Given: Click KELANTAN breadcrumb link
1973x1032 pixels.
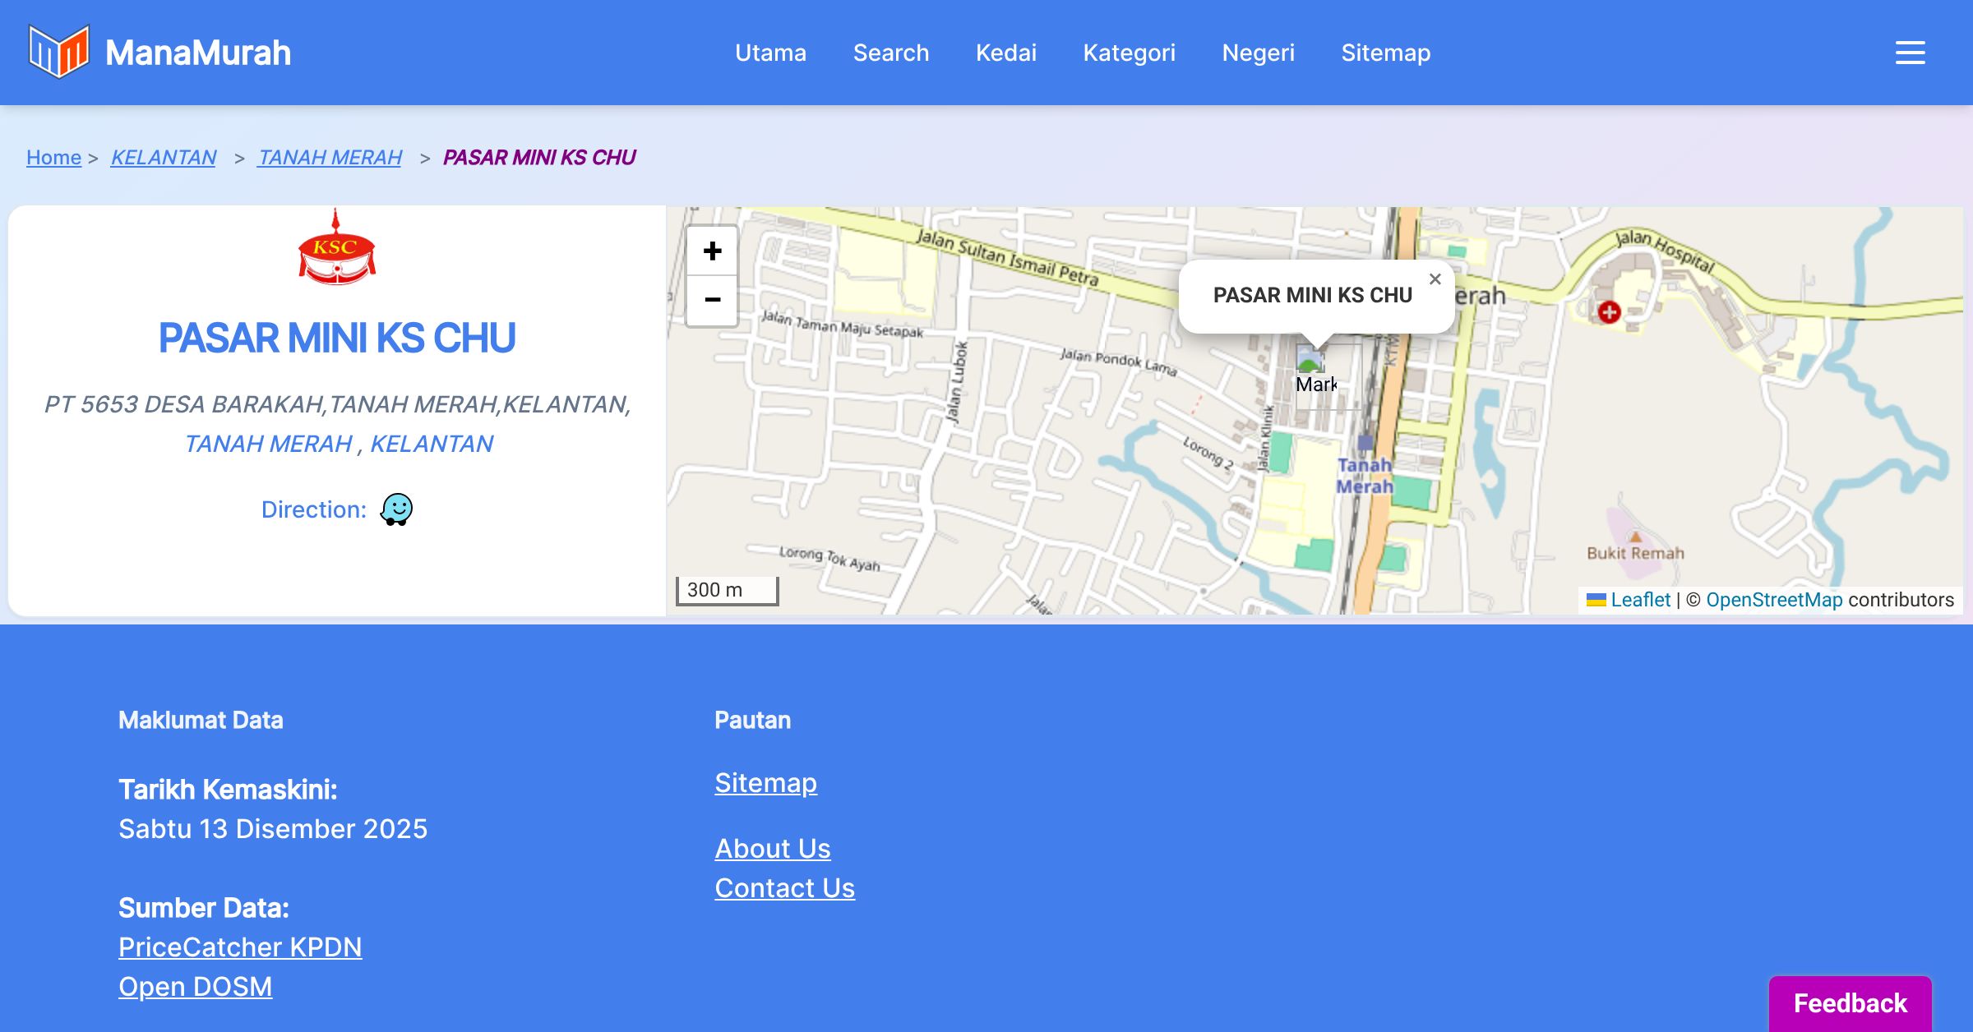Looking at the screenshot, I should [163, 157].
